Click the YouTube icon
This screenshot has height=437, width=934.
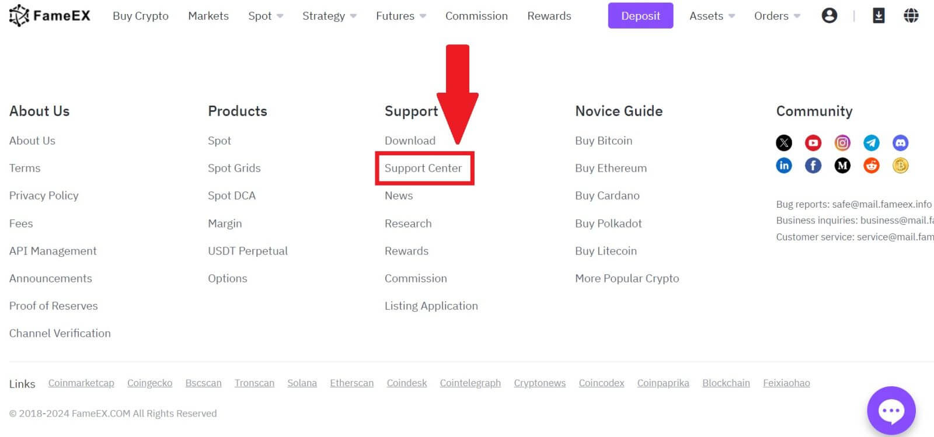[813, 142]
